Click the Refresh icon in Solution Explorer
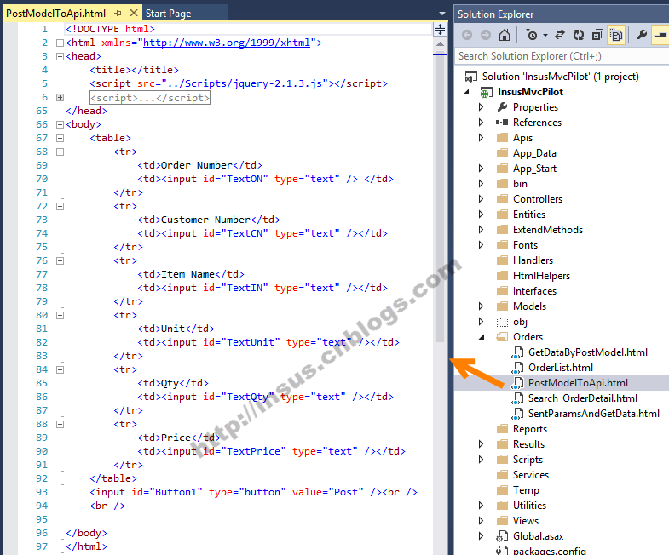 pos(579,35)
